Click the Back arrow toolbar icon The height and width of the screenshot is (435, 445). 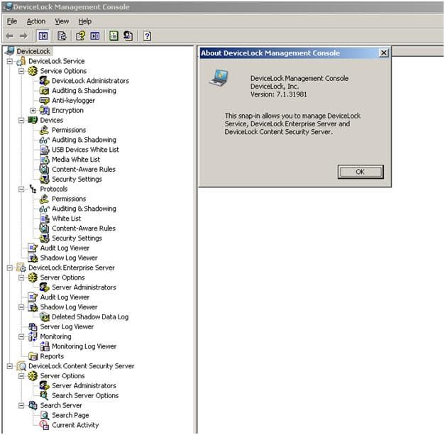tap(10, 35)
